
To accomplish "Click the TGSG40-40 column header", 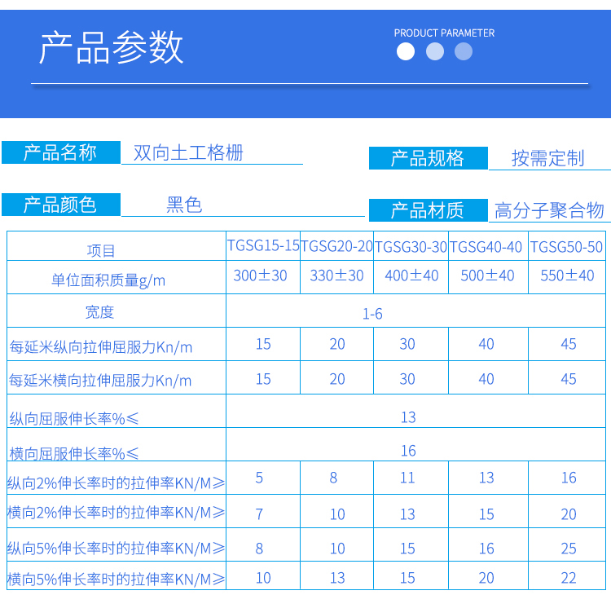I will (486, 247).
